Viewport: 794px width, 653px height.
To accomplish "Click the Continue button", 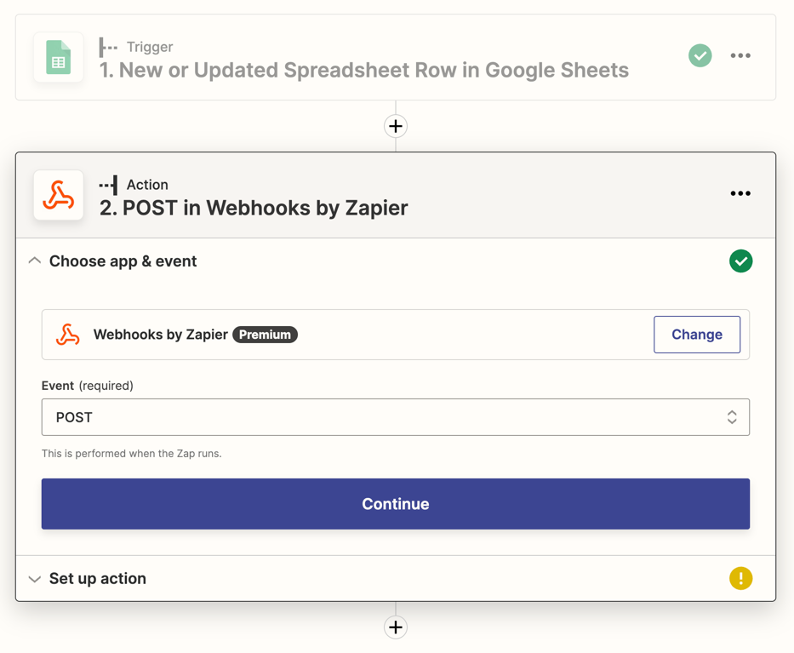I will coord(396,504).
